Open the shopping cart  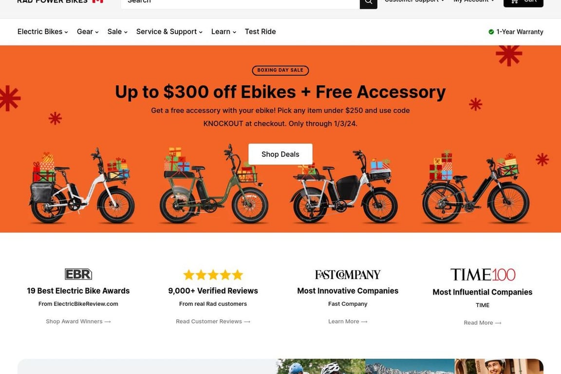coord(523,2)
